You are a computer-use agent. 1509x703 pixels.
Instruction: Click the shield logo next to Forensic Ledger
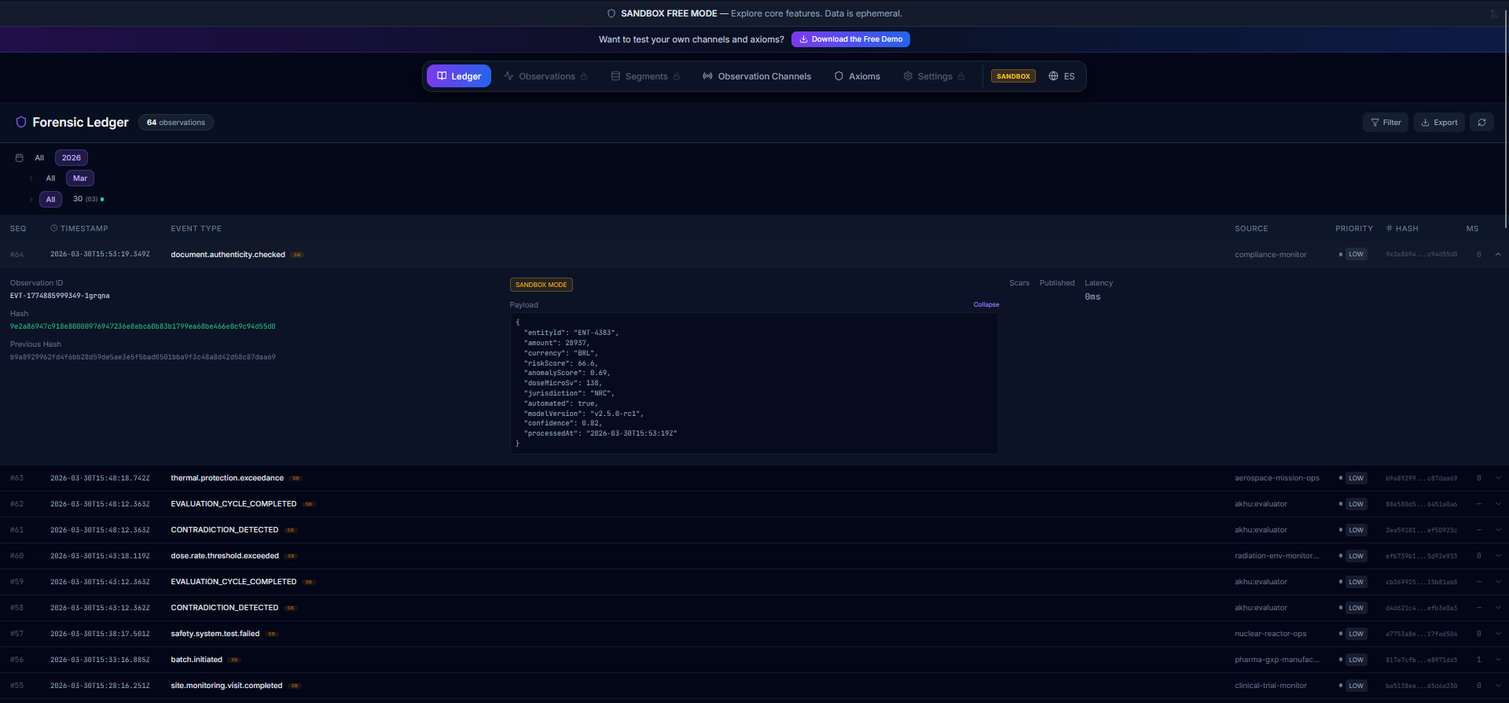[21, 122]
